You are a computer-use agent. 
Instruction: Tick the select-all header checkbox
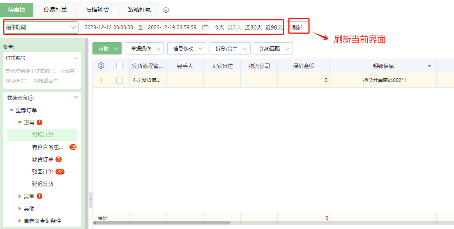(120, 66)
